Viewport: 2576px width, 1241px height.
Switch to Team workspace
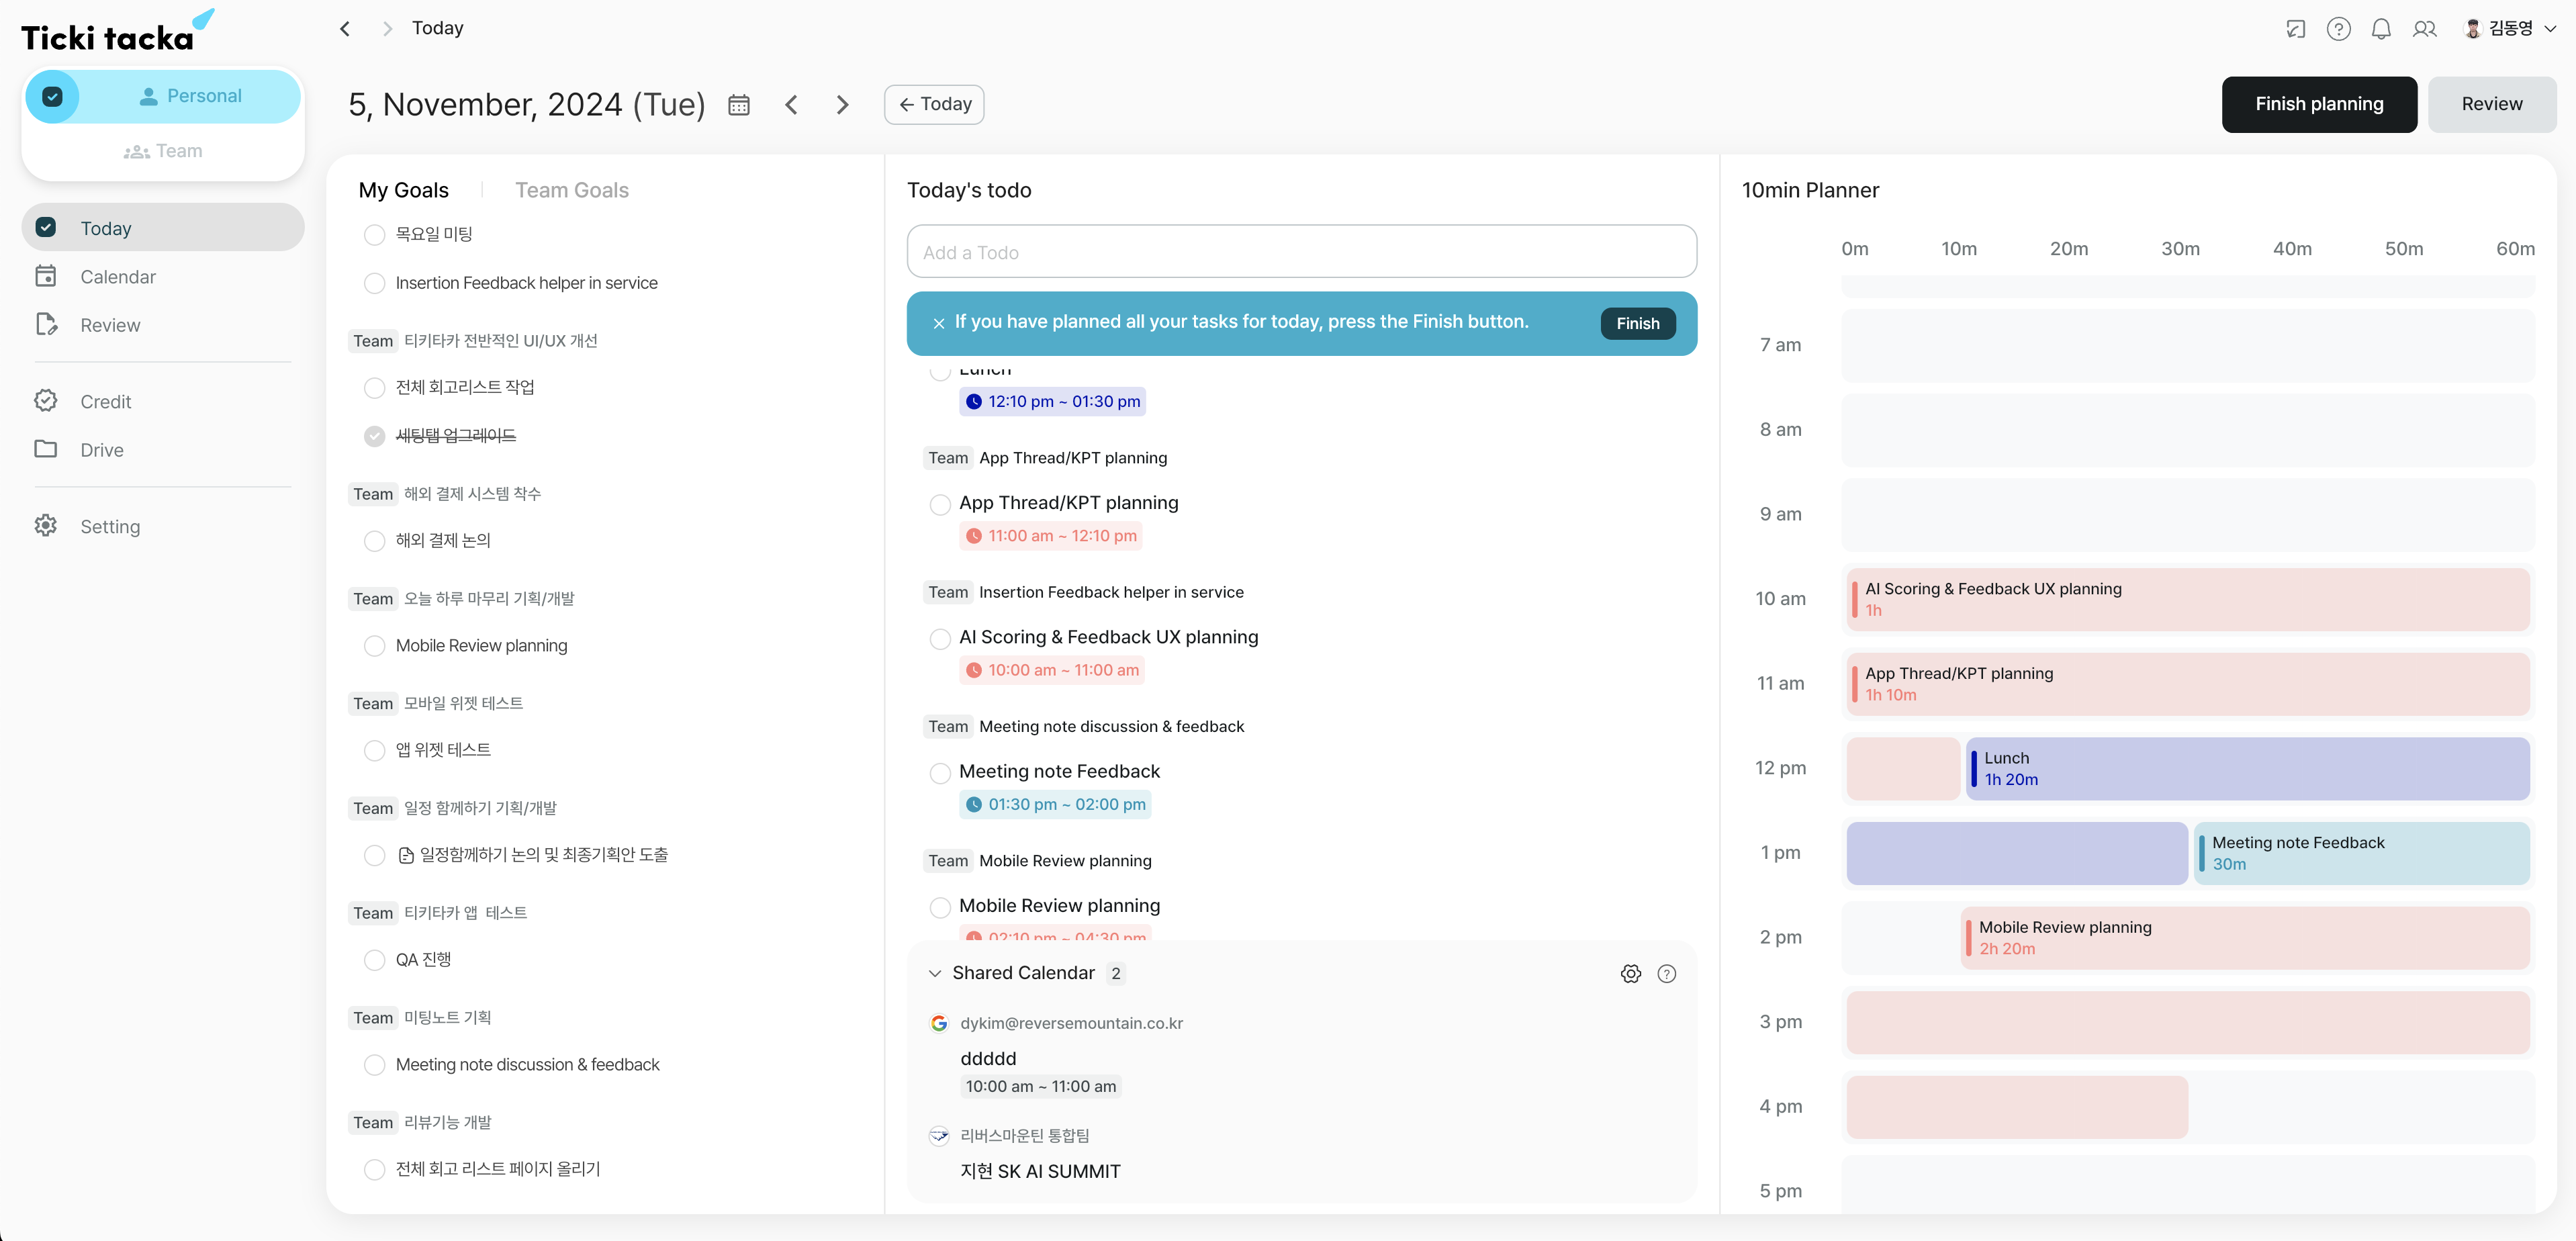point(163,151)
